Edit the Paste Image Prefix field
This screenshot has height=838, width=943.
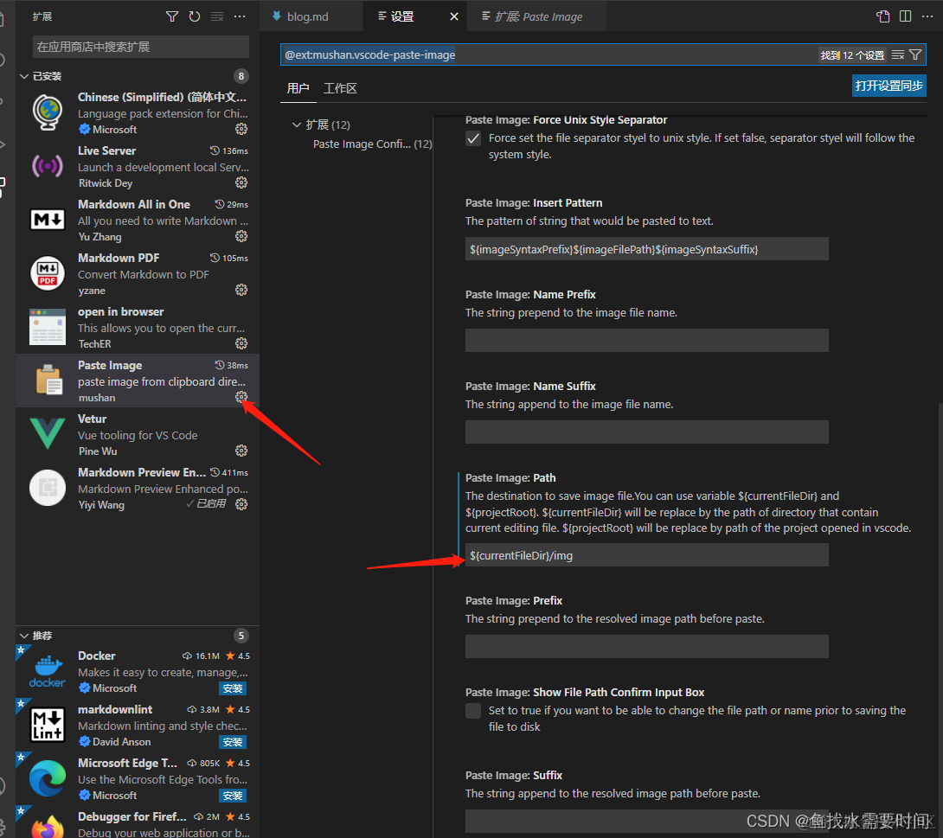coord(646,646)
